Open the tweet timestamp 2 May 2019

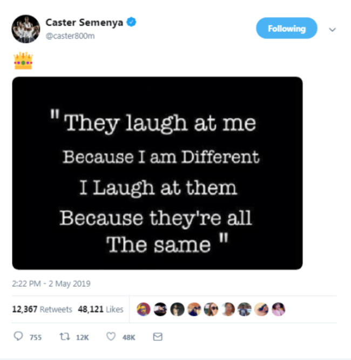51,283
